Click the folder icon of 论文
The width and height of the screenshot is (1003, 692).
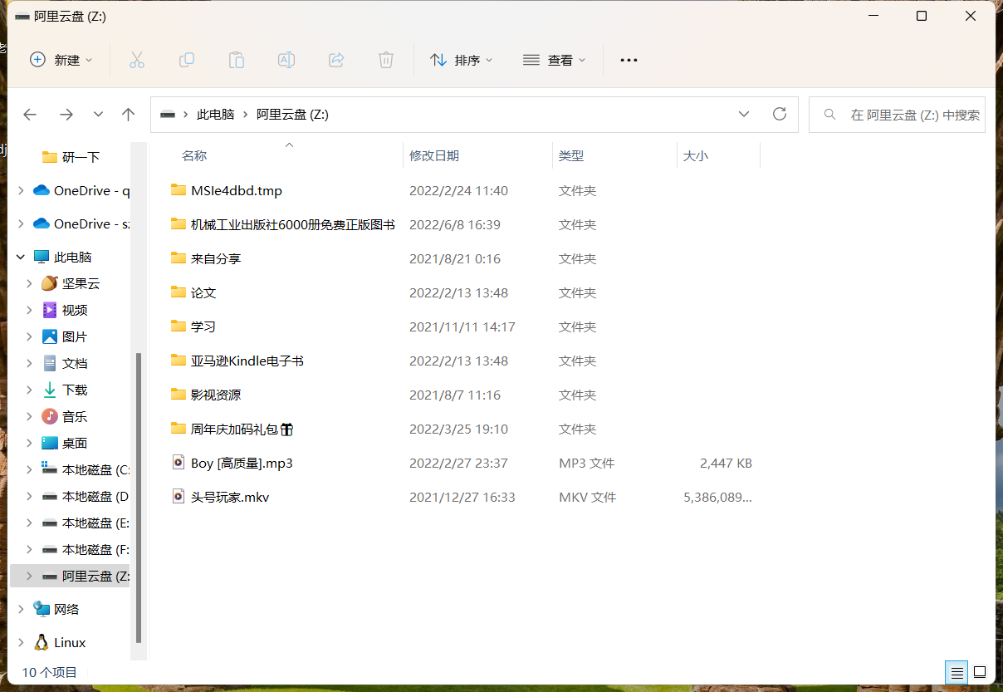coord(178,292)
